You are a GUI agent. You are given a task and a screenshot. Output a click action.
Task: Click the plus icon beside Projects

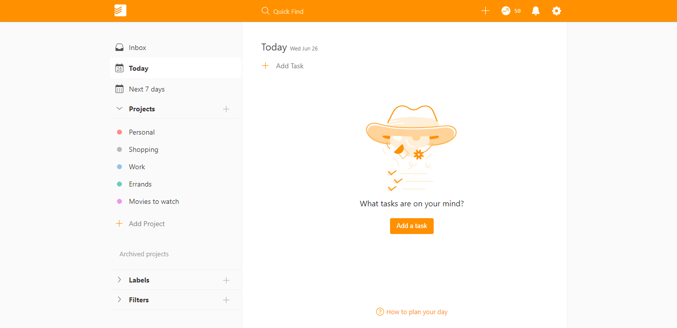click(226, 109)
